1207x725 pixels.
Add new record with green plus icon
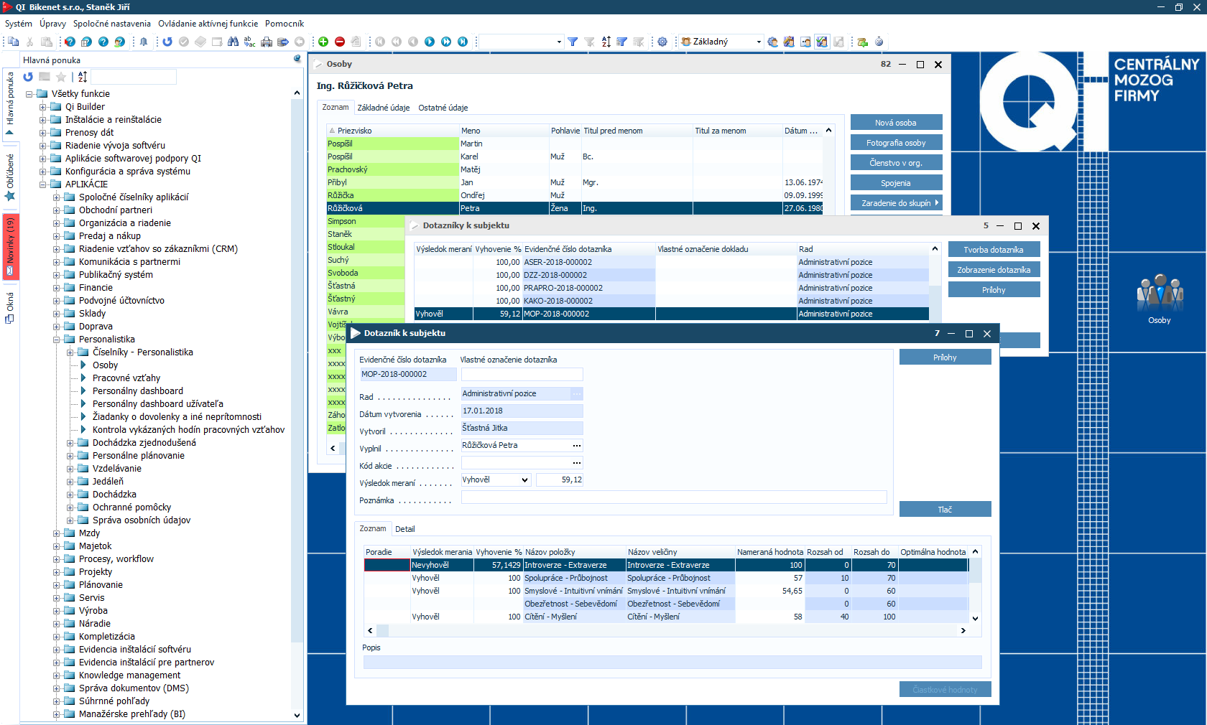pyautogui.click(x=323, y=42)
